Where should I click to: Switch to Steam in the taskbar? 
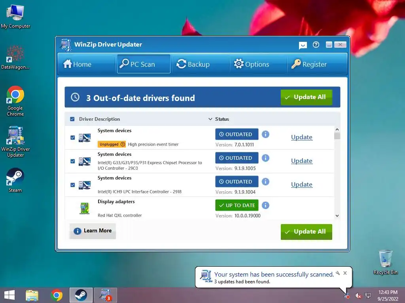point(81,295)
